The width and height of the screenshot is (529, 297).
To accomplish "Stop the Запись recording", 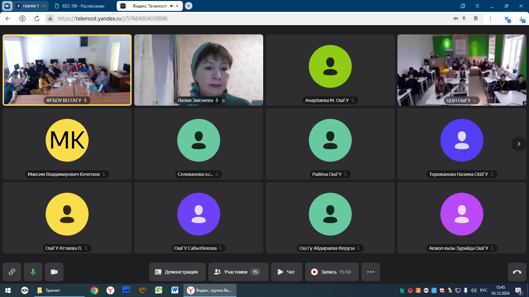I will click(x=332, y=272).
